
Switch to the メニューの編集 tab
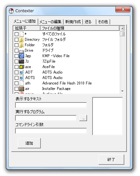(x=50, y=22)
